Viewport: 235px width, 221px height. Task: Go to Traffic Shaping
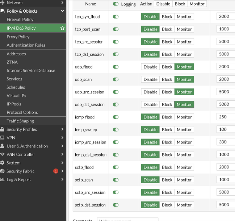20,121
